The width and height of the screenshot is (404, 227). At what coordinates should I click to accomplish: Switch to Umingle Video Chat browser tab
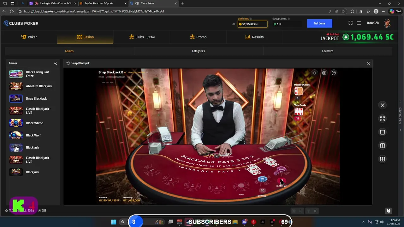coord(53,3)
